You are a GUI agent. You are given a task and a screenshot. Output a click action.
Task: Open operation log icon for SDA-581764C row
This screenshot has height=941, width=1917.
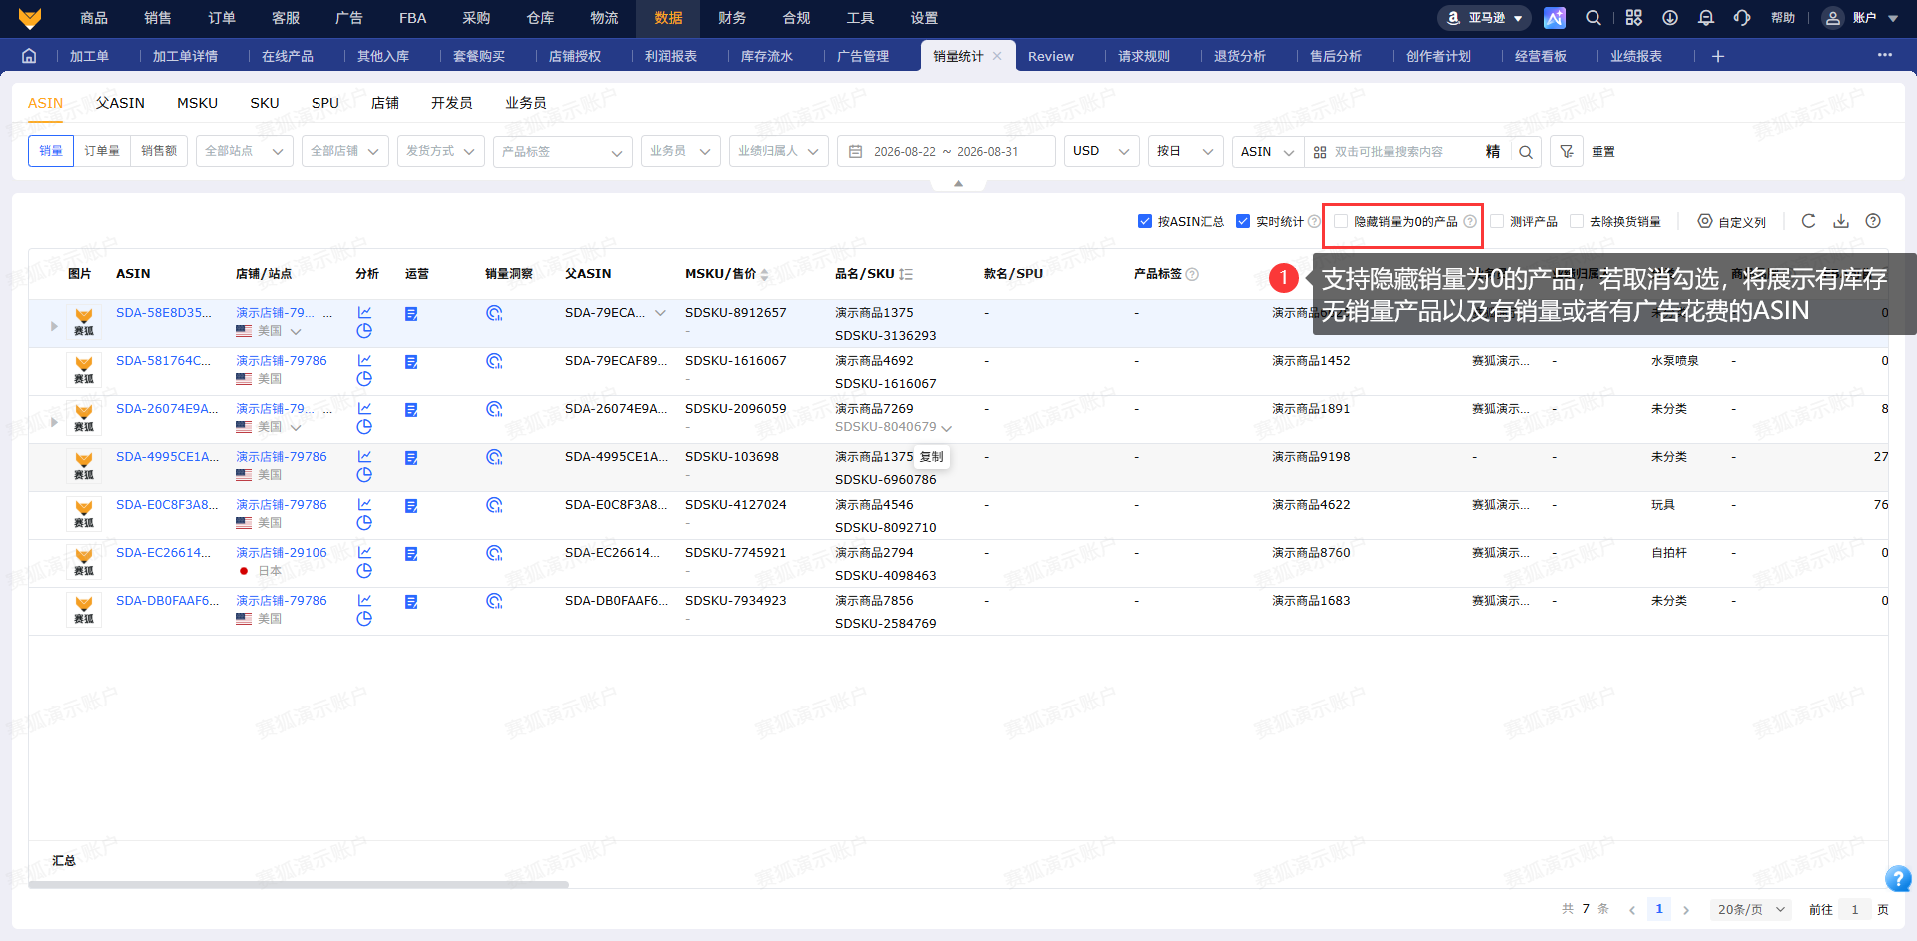pos(411,361)
